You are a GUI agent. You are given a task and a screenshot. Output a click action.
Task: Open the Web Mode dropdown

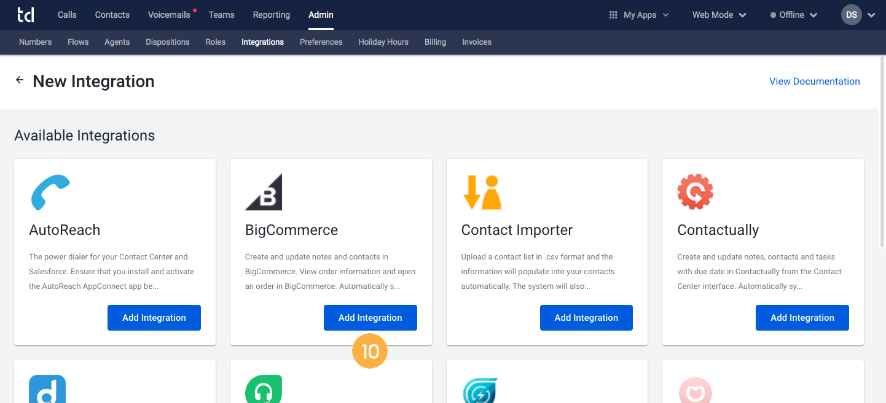(719, 15)
